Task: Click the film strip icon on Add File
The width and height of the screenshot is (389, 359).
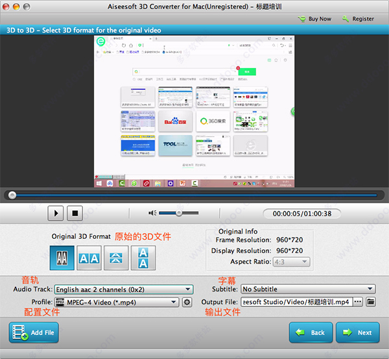Action: [20, 332]
